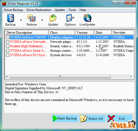The width and height of the screenshot is (138, 131).
Task: Sort by Class column header
Action: coord(62,32)
